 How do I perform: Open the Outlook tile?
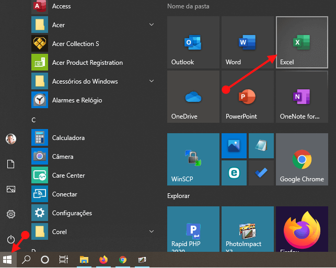tap(193, 42)
